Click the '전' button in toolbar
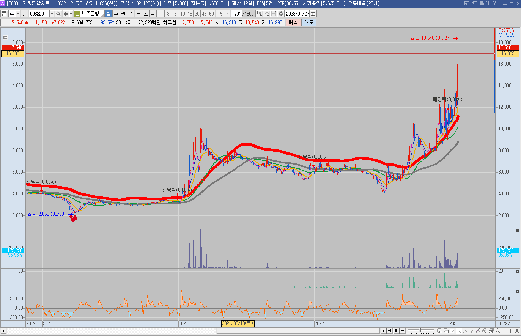Screen dimensions: 521x336 pyautogui.click(x=25, y=14)
